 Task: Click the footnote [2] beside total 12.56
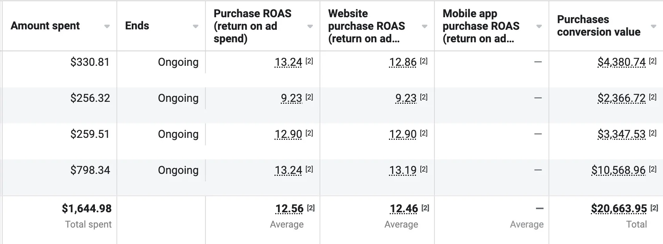pyautogui.click(x=311, y=208)
